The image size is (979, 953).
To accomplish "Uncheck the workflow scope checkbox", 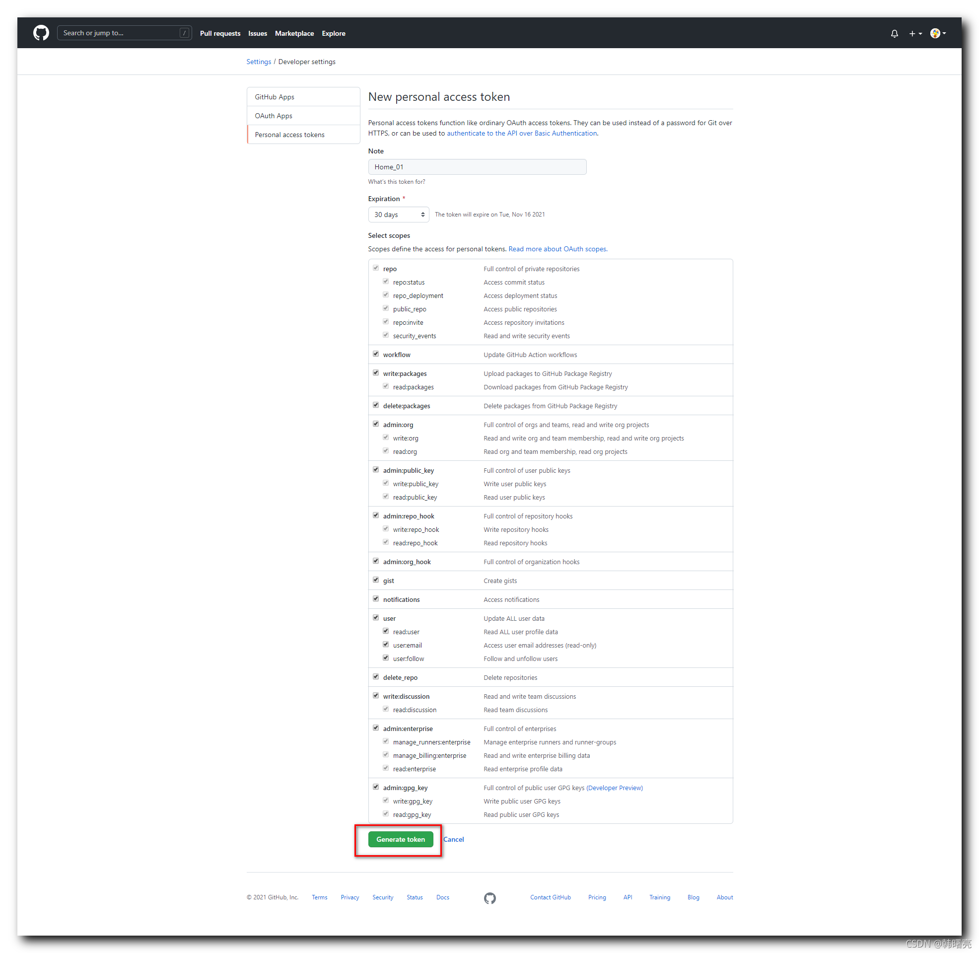I will point(375,354).
